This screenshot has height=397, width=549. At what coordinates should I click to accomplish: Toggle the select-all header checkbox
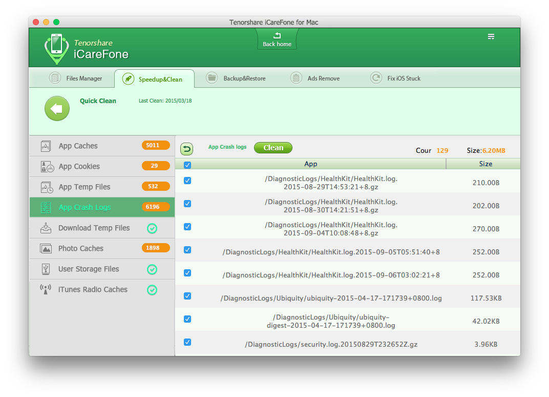tap(187, 165)
